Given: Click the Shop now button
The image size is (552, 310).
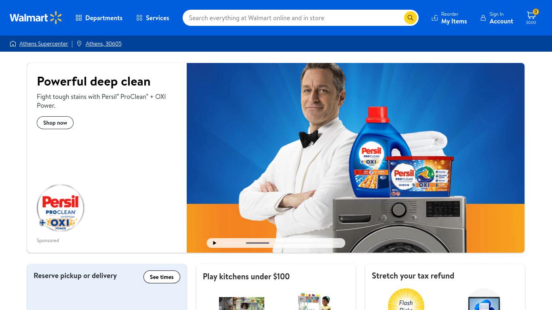Looking at the screenshot, I should click(x=55, y=123).
